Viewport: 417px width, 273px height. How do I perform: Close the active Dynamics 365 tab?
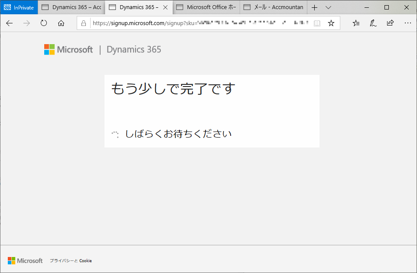point(166,7)
